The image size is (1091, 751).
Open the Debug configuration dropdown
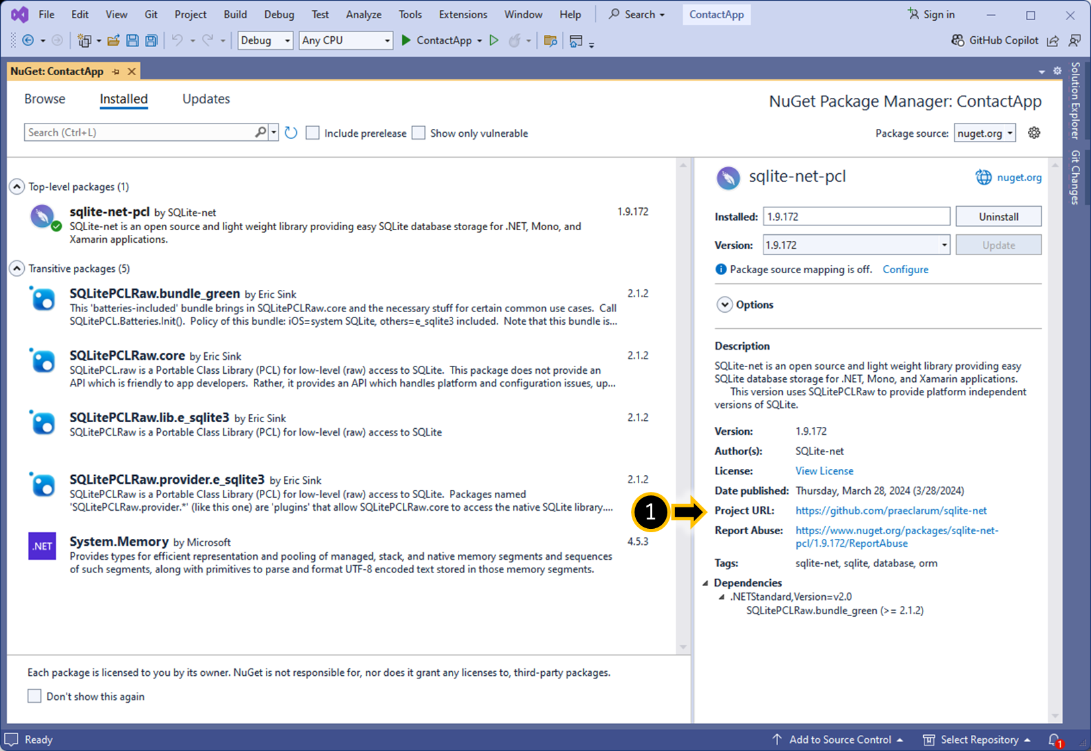pyautogui.click(x=265, y=40)
